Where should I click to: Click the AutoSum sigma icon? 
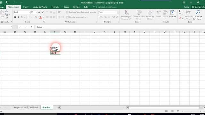click(x=180, y=11)
